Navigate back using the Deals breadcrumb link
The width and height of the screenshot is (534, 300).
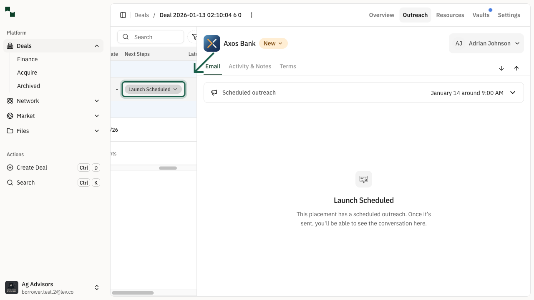141,15
